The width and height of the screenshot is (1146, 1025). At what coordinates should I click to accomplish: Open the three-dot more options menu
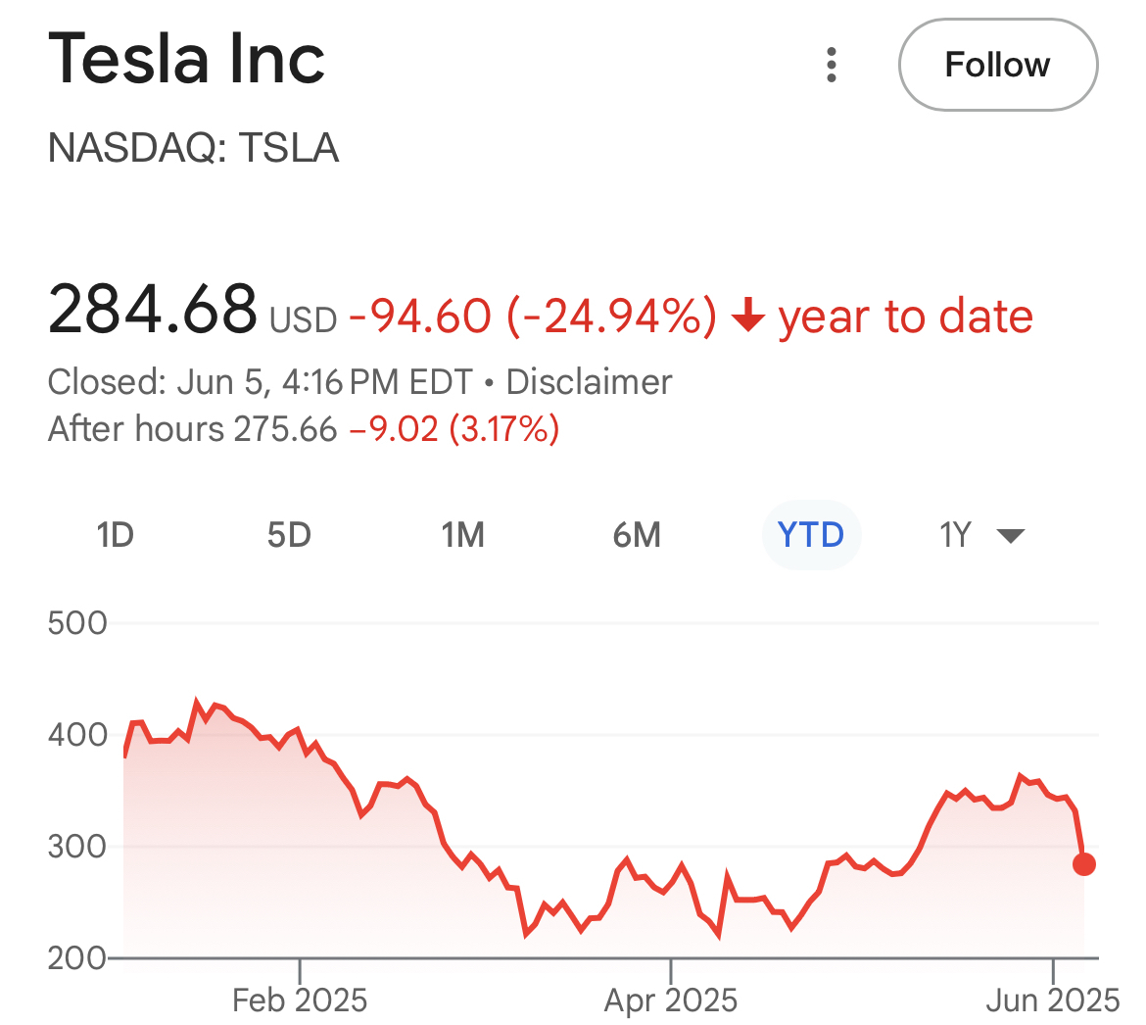(x=832, y=65)
